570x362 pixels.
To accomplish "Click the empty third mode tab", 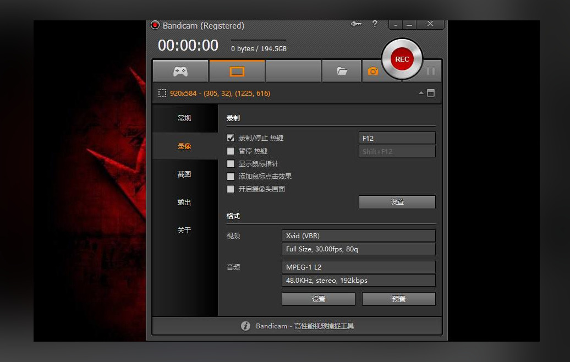I will coord(293,71).
